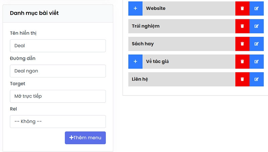Focus the Đường dẫn input field

[58, 71]
